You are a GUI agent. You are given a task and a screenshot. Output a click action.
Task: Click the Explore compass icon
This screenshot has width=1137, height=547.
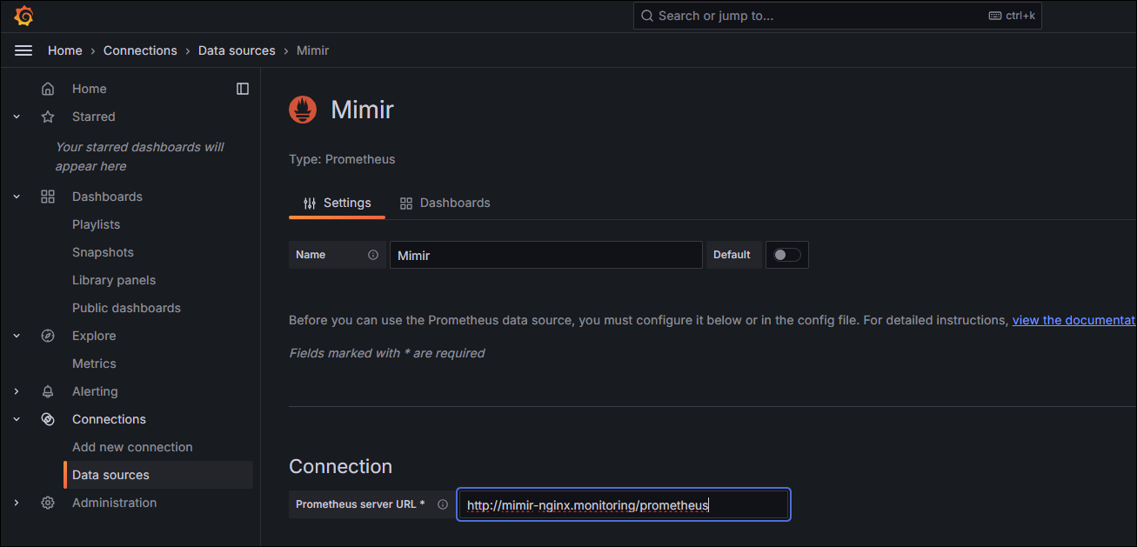(48, 336)
